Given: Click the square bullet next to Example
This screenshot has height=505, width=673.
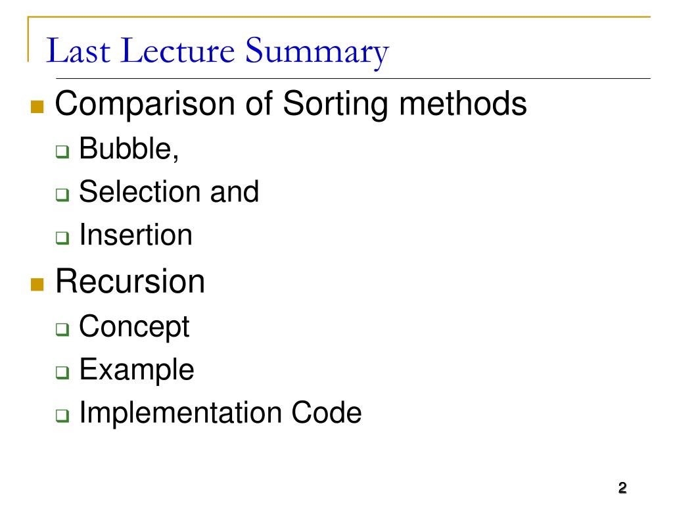Looking at the screenshot, I should (x=62, y=372).
